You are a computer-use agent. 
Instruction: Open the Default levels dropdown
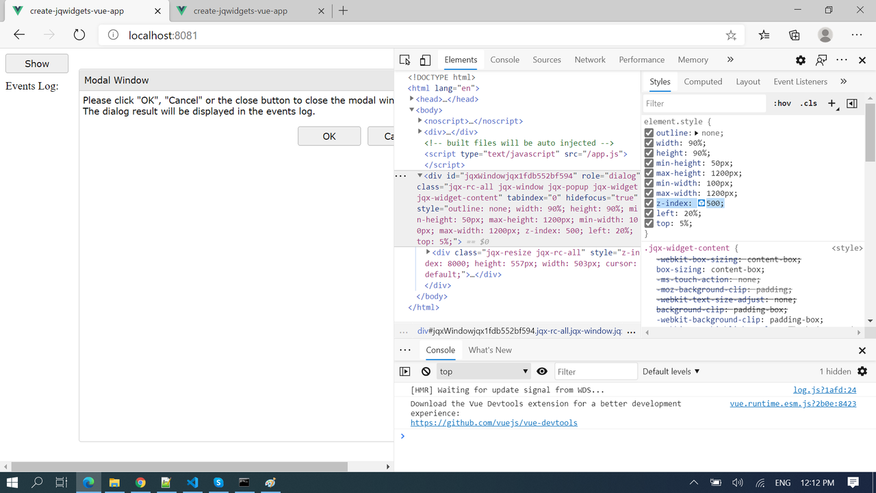[x=671, y=371]
